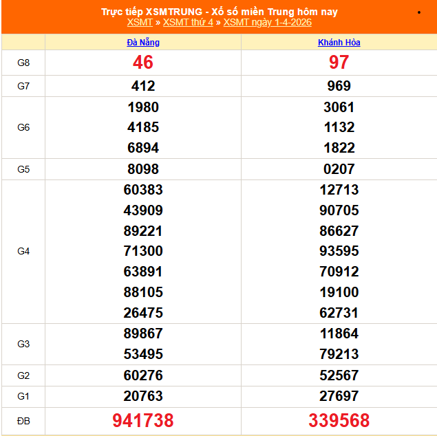Click the Đà Nẵng column header link
Image resolution: width=437 pixels, height=436 pixels.
click(143, 43)
